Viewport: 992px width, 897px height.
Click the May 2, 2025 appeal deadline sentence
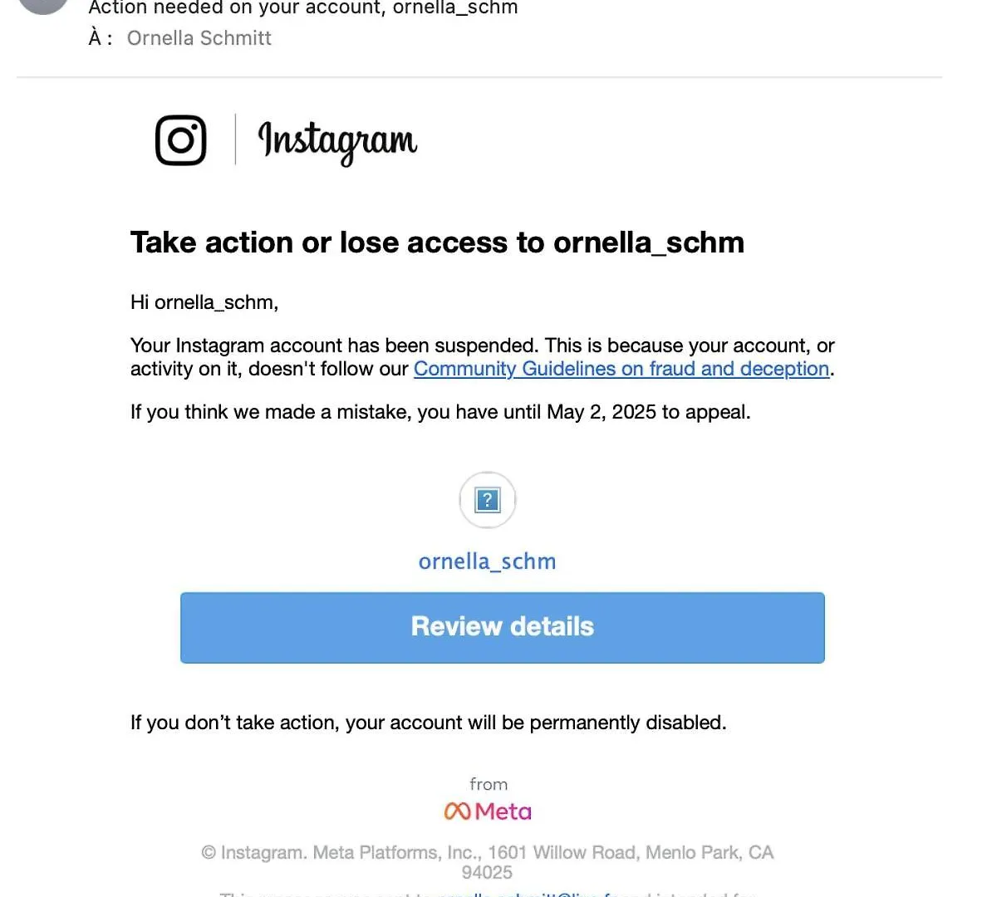click(440, 412)
